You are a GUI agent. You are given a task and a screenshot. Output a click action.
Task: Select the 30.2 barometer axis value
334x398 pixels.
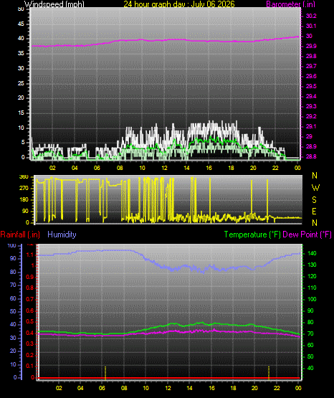click(x=311, y=16)
